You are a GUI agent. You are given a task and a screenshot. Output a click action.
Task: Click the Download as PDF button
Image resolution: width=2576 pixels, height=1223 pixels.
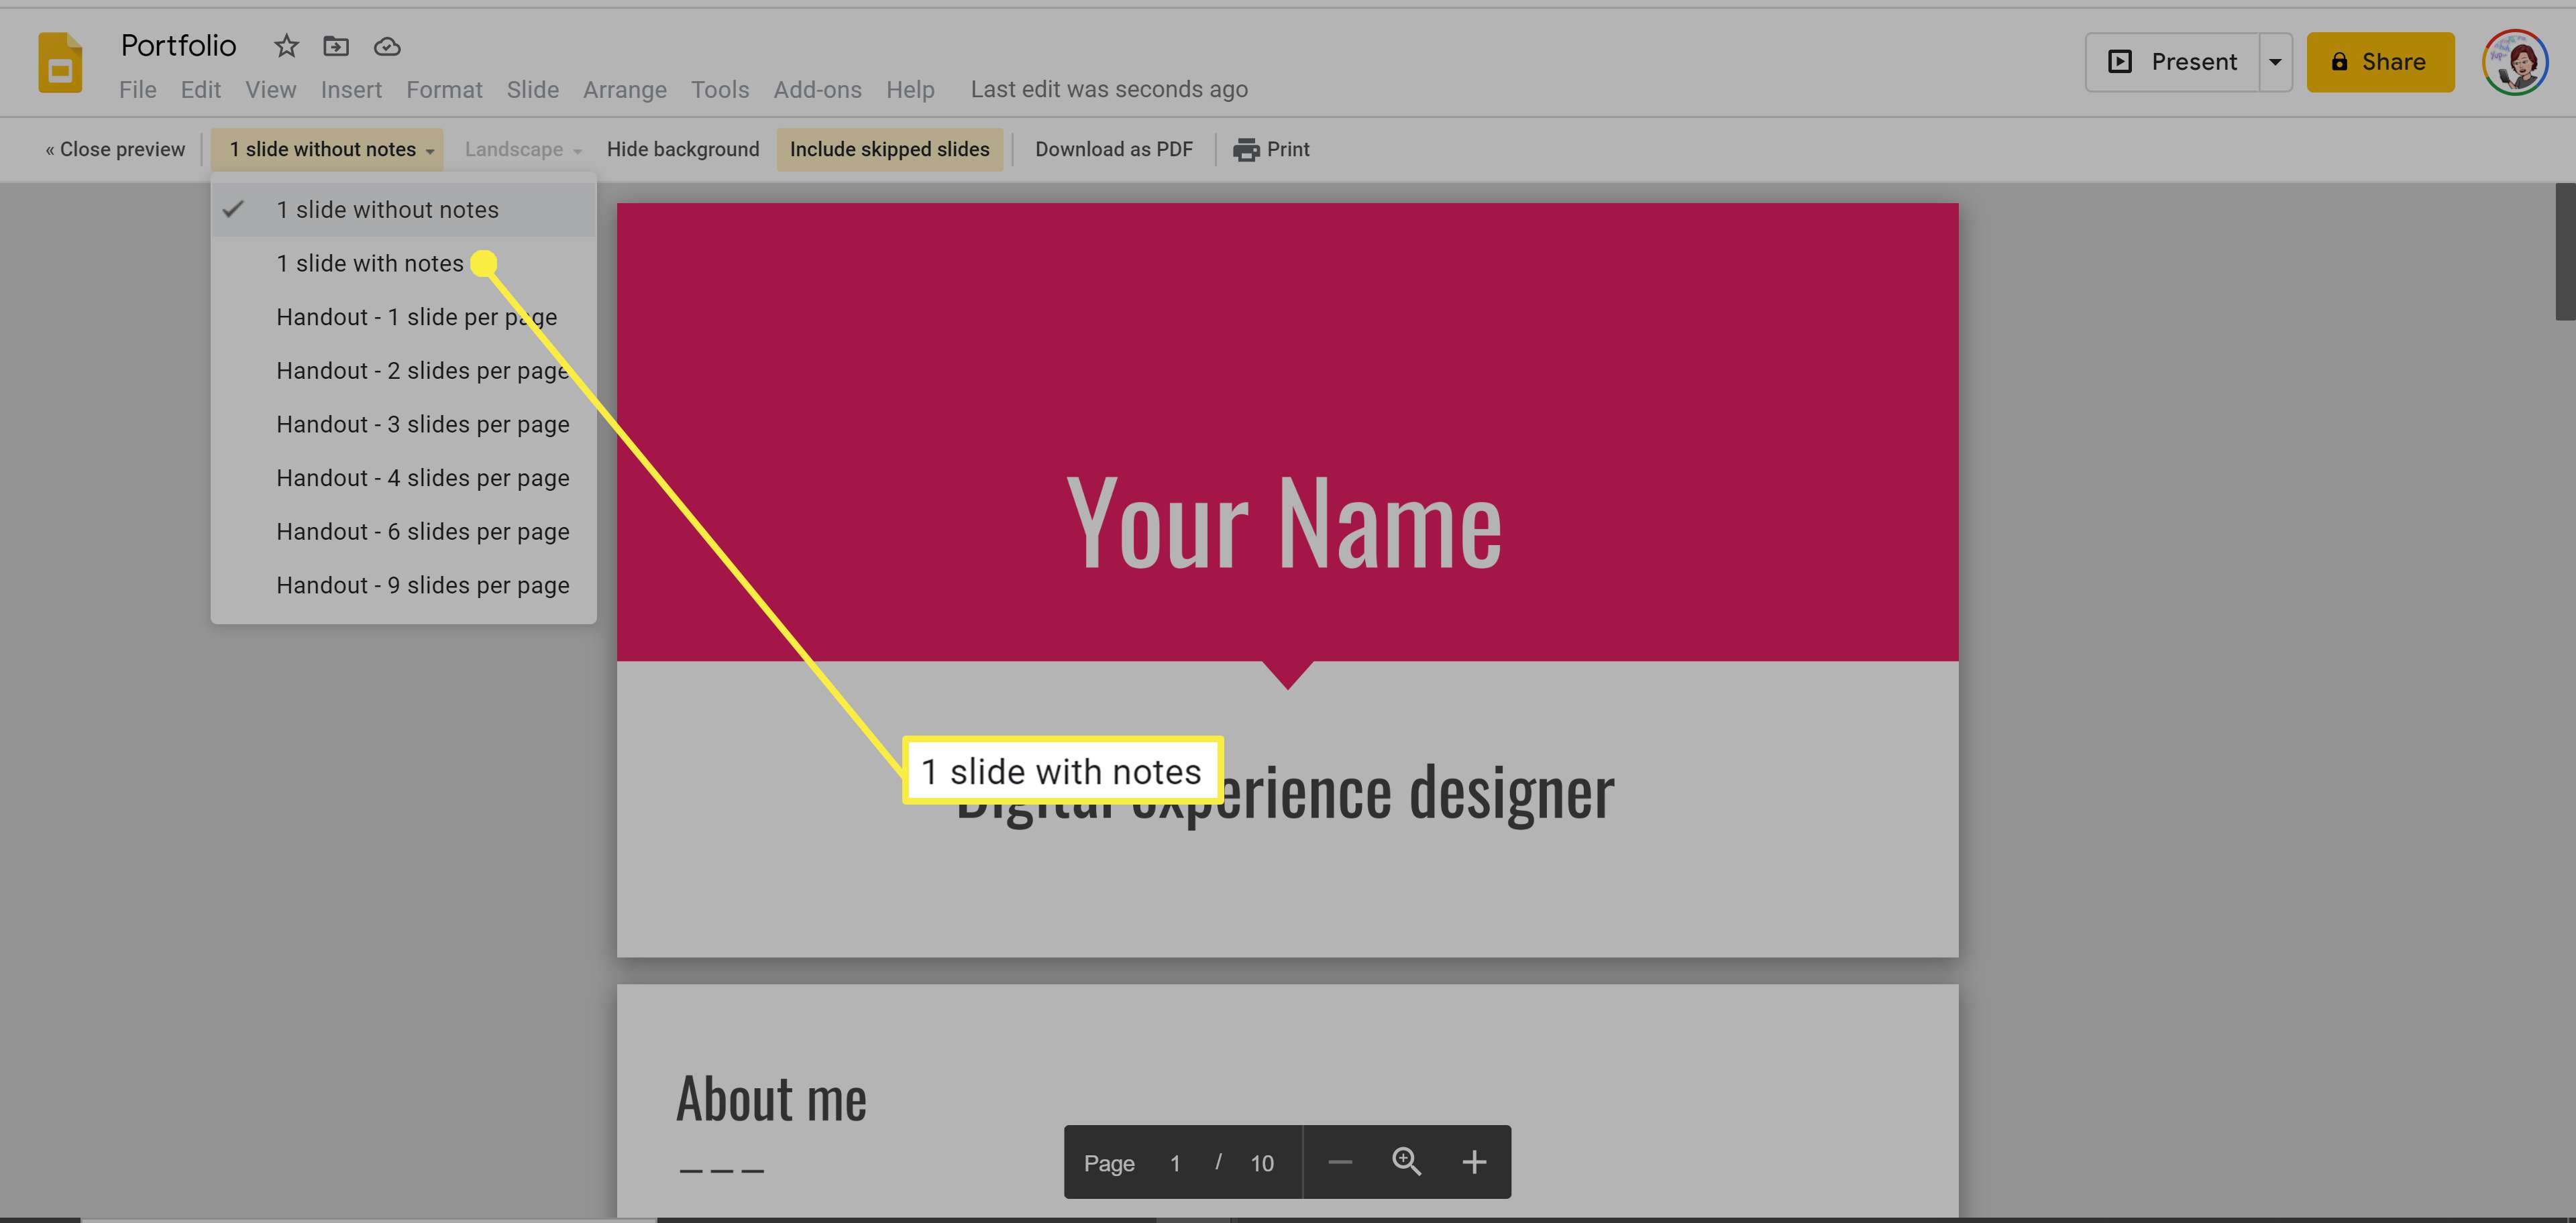[x=1114, y=150]
